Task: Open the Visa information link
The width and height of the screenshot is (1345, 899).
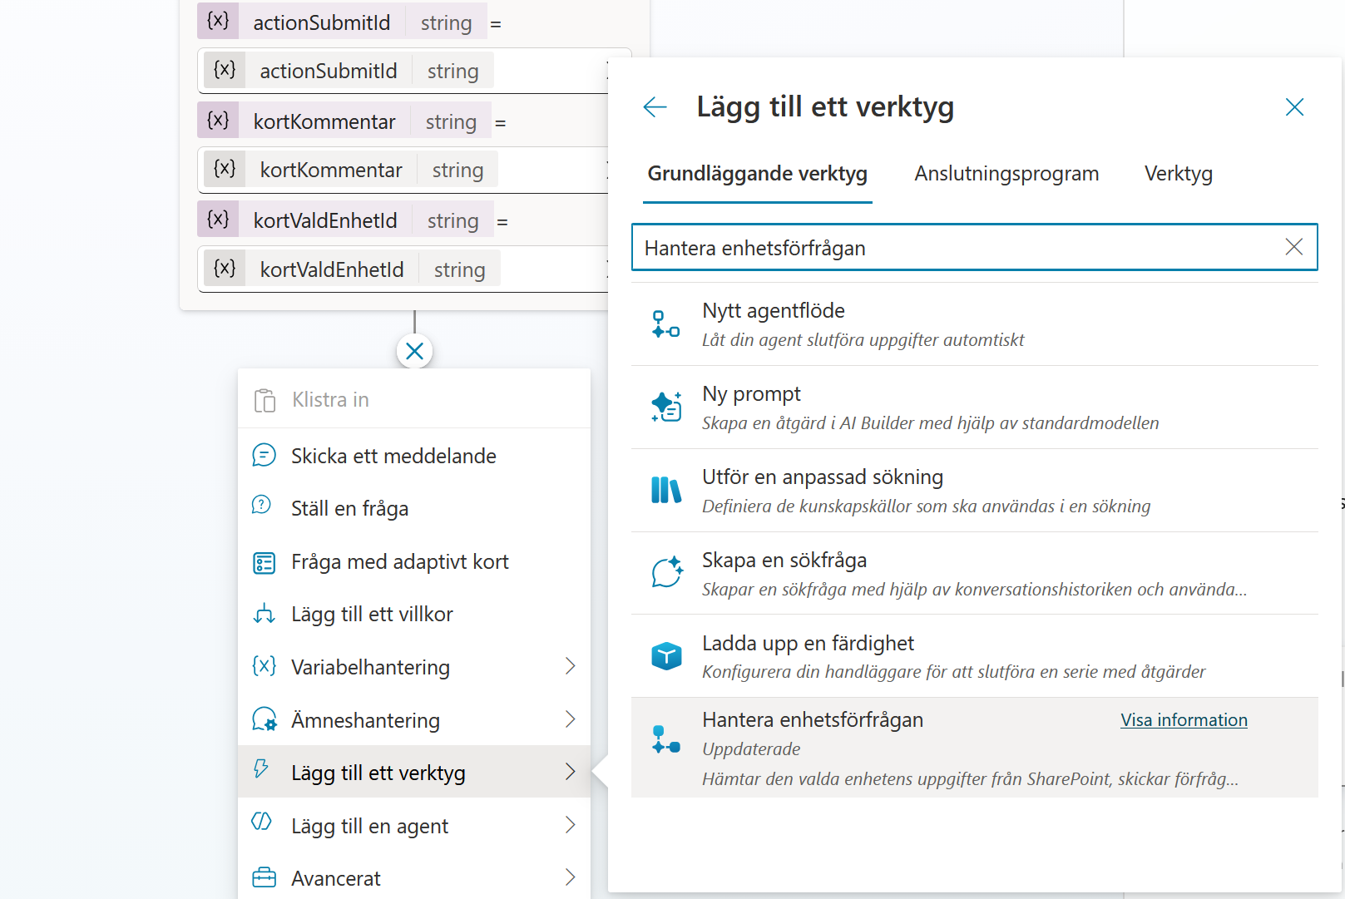Action: [x=1184, y=720]
